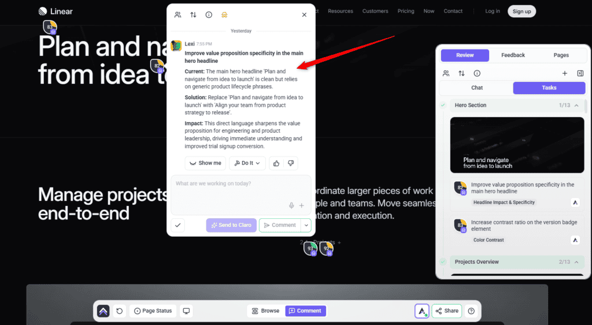Click the agent icon on headline task card
Screen dimensions: 592x325
click(x=575, y=203)
